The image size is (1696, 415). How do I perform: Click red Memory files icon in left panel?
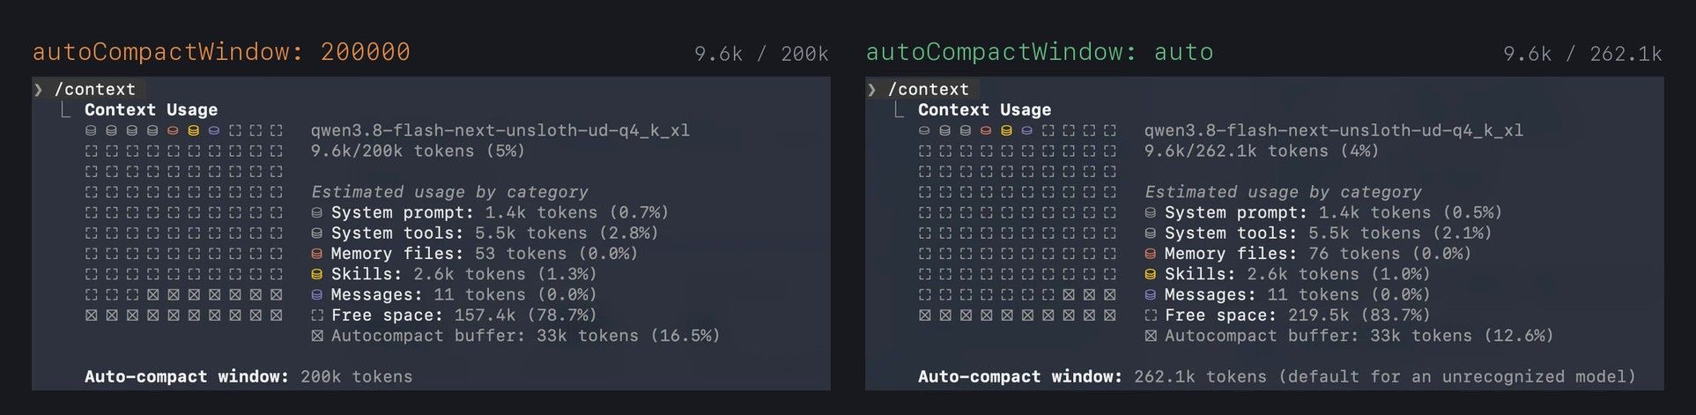point(317,254)
